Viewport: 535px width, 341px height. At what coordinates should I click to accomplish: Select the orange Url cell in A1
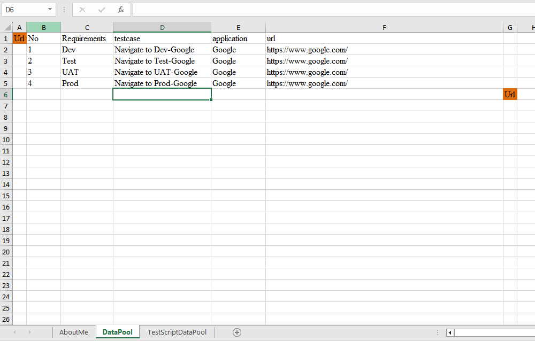[x=19, y=38]
